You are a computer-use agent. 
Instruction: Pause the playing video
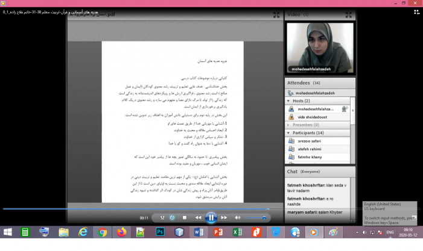[211, 218]
